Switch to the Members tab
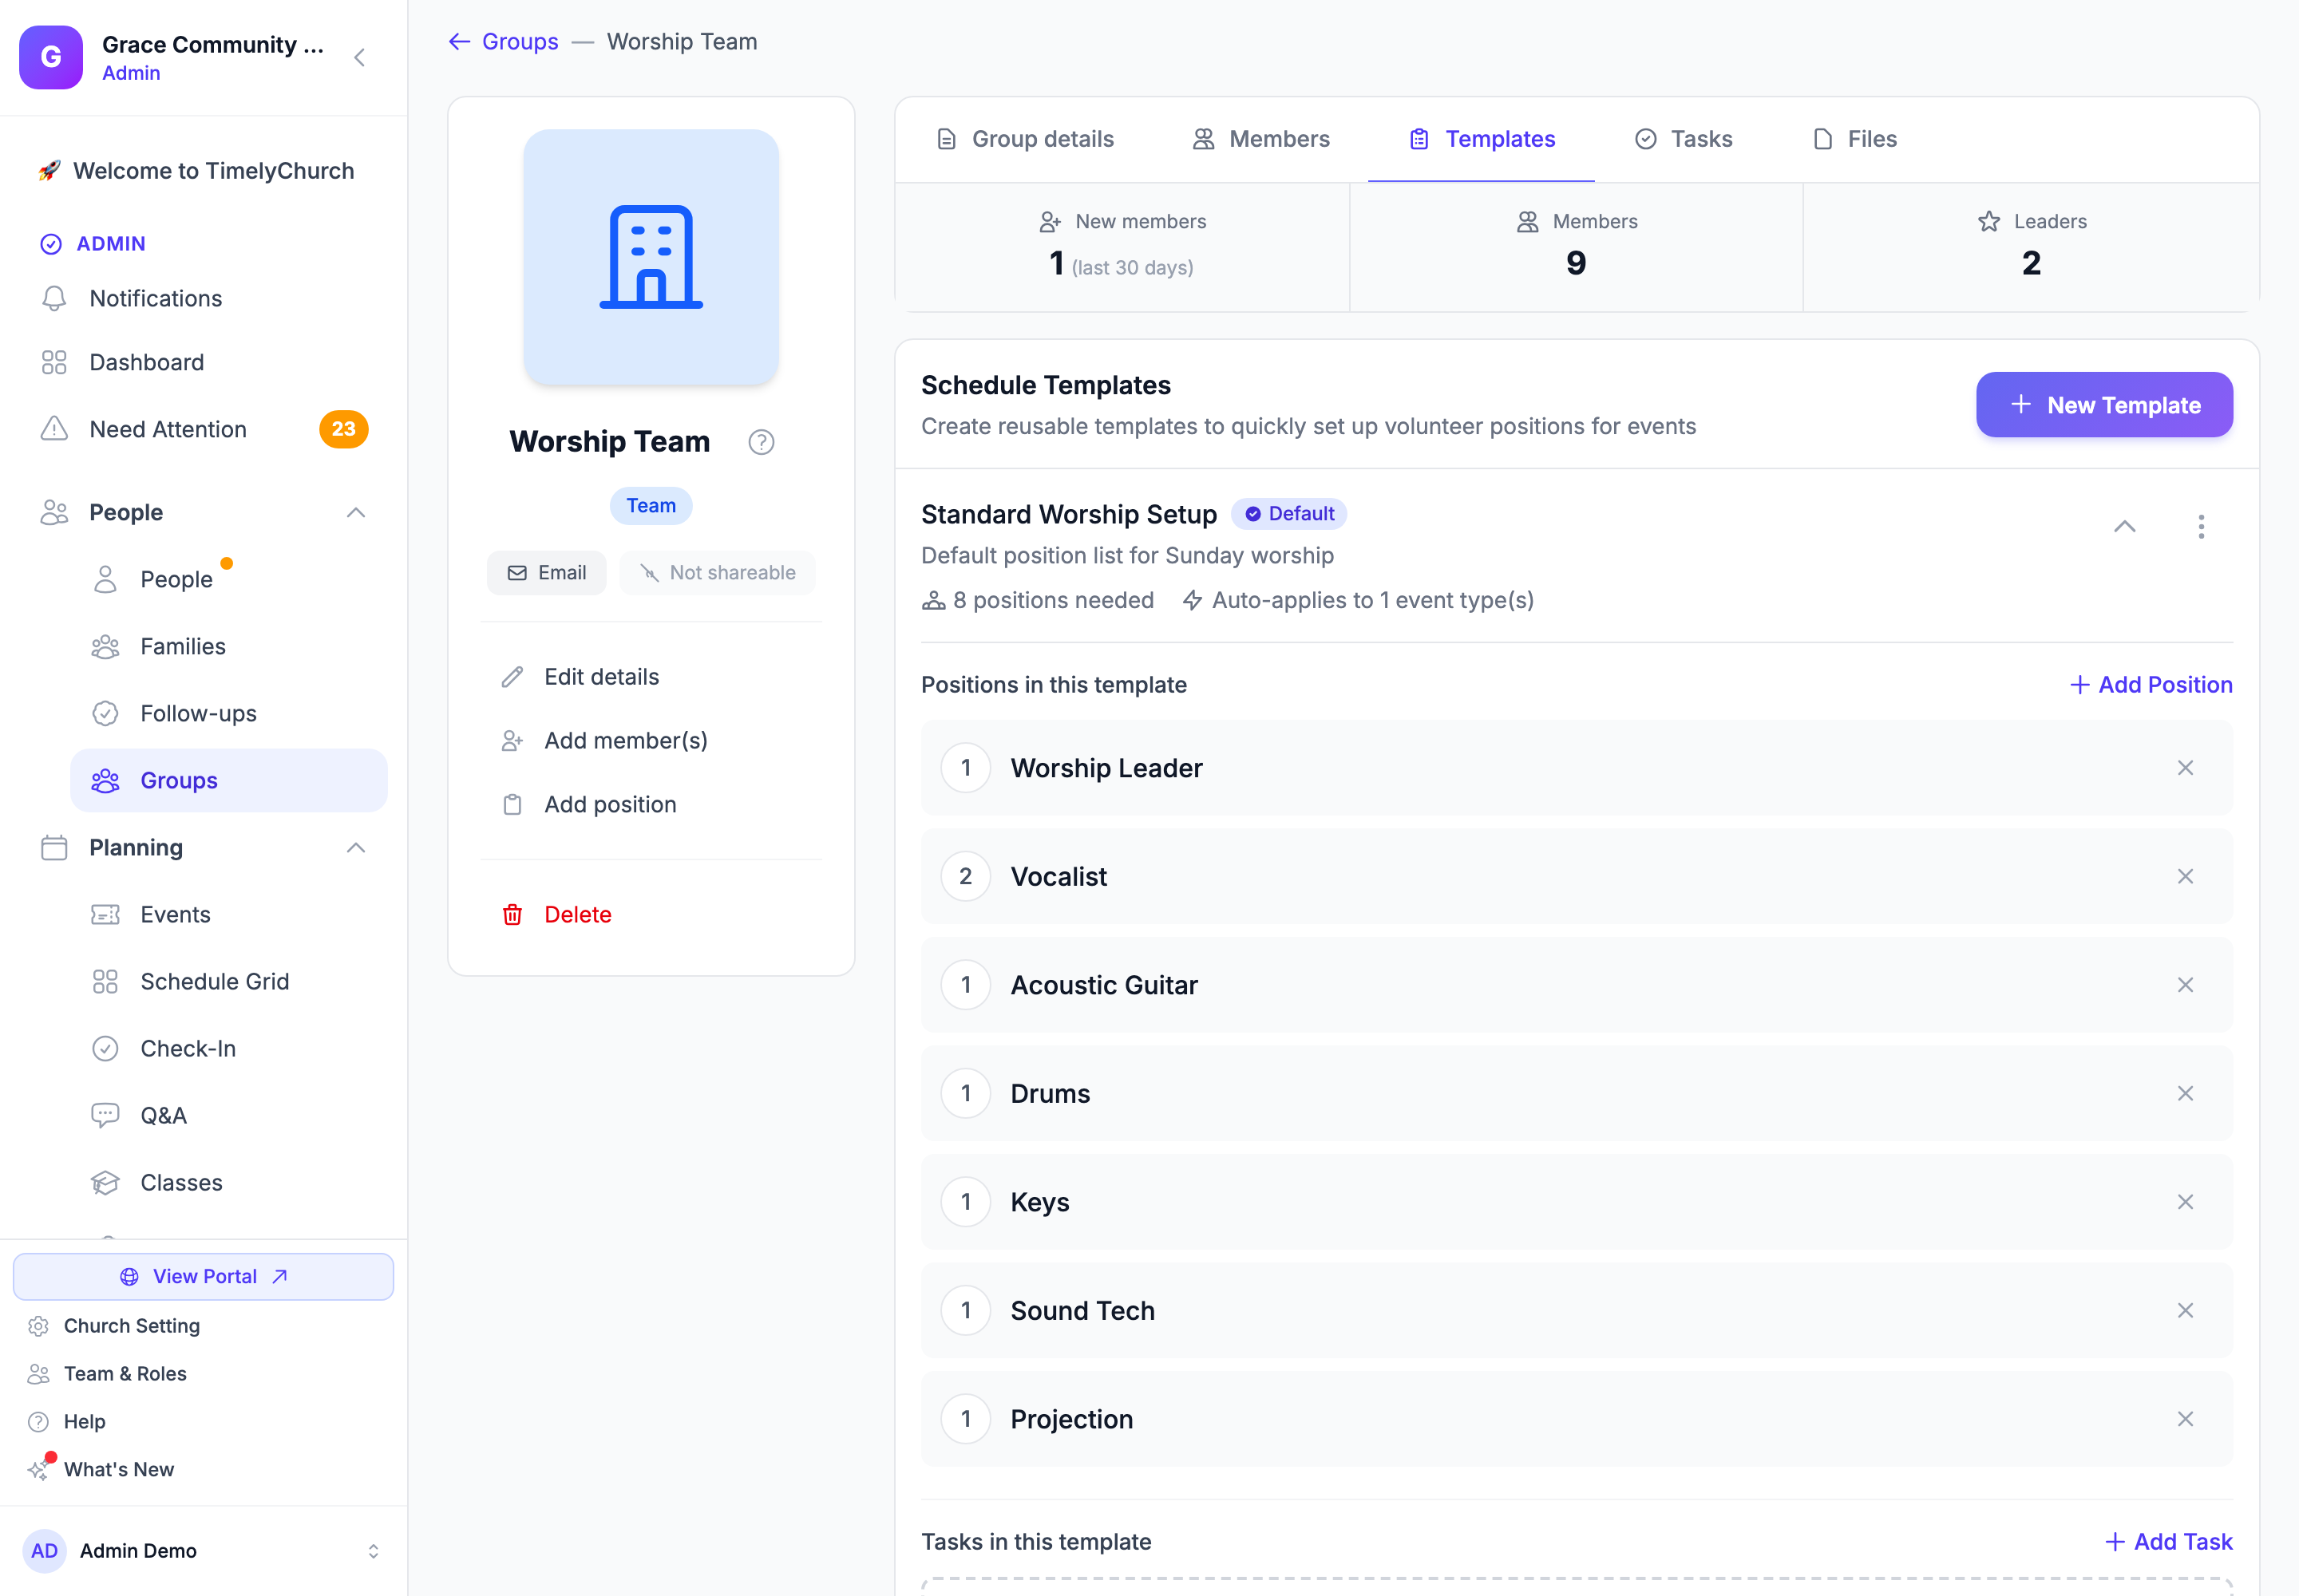Viewport: 2299px width, 1596px height. (1260, 139)
